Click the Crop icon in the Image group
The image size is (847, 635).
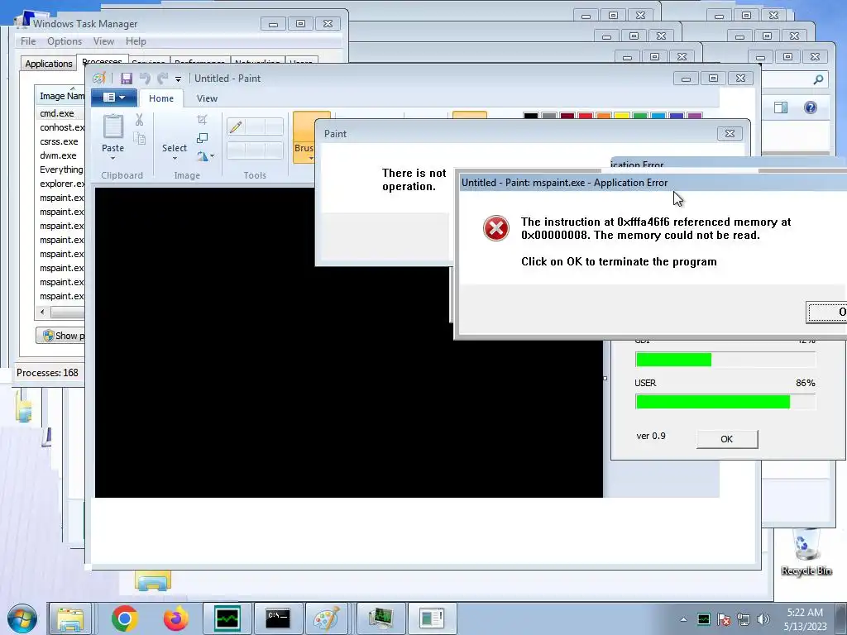(x=202, y=119)
